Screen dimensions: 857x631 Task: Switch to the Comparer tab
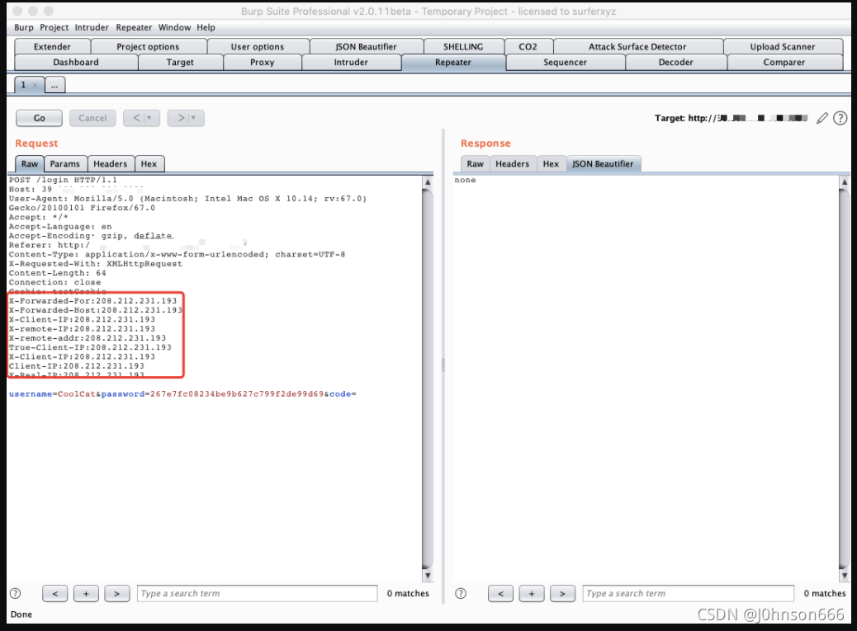coord(784,62)
